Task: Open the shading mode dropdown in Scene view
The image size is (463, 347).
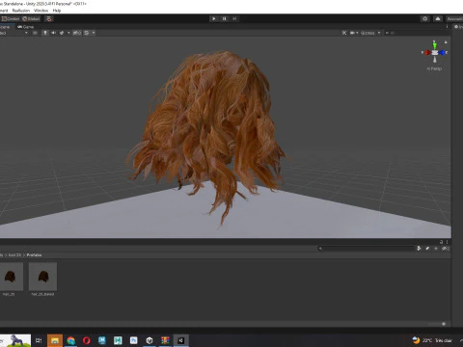Action: click(14, 33)
